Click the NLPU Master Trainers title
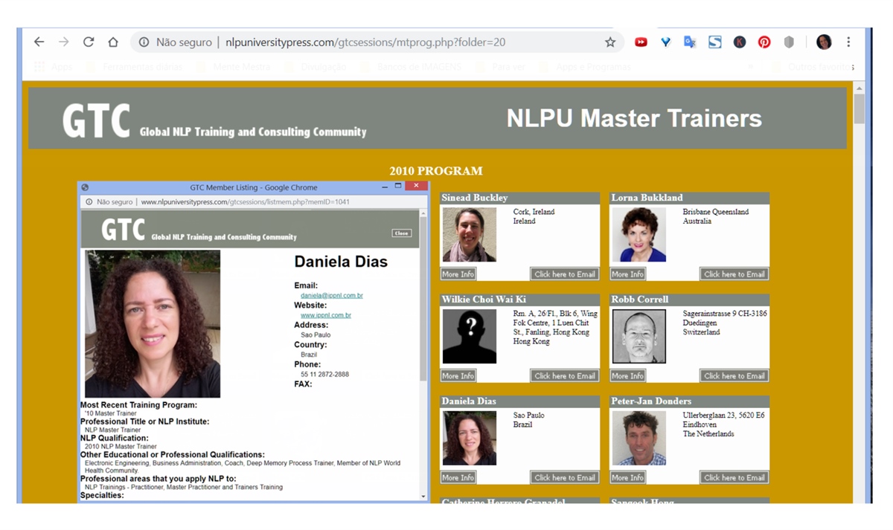Image resolution: width=893 pixels, height=530 pixels. click(634, 118)
